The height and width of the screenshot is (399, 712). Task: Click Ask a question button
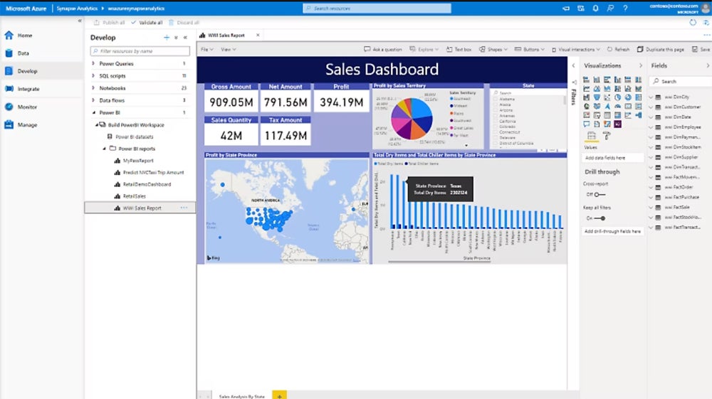click(x=383, y=49)
